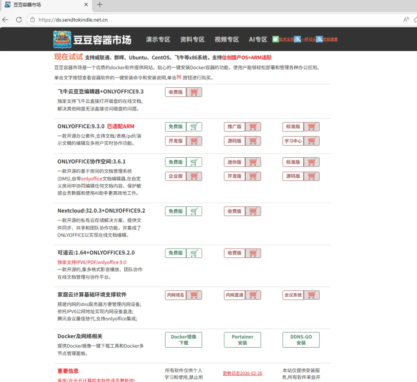This screenshot has height=382, width=417.
Task: Click DDNS-GO安装 button
Action: click(x=301, y=340)
